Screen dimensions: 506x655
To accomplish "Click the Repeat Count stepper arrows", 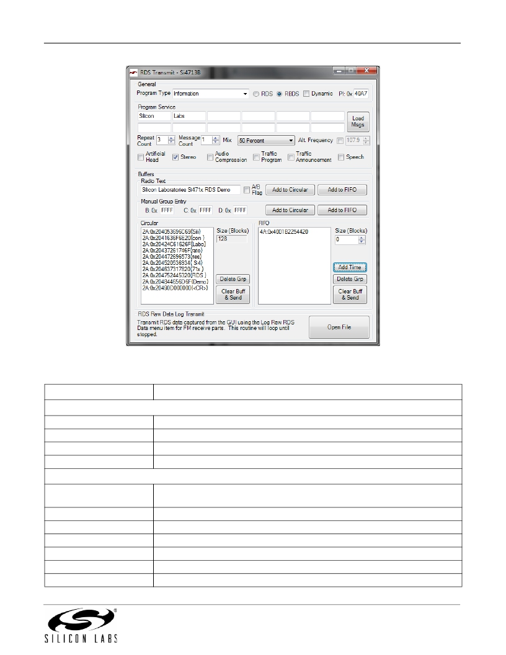I will (x=171, y=140).
